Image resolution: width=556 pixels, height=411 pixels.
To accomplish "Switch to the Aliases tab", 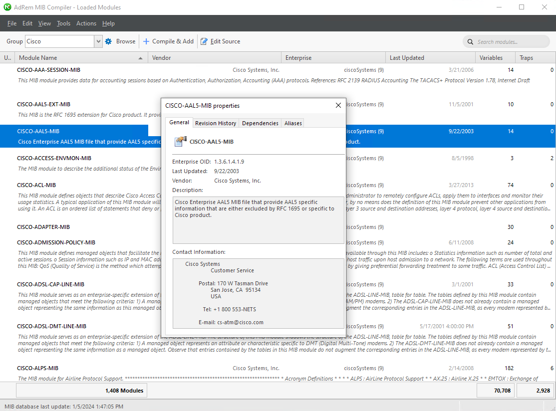I will 293,123.
